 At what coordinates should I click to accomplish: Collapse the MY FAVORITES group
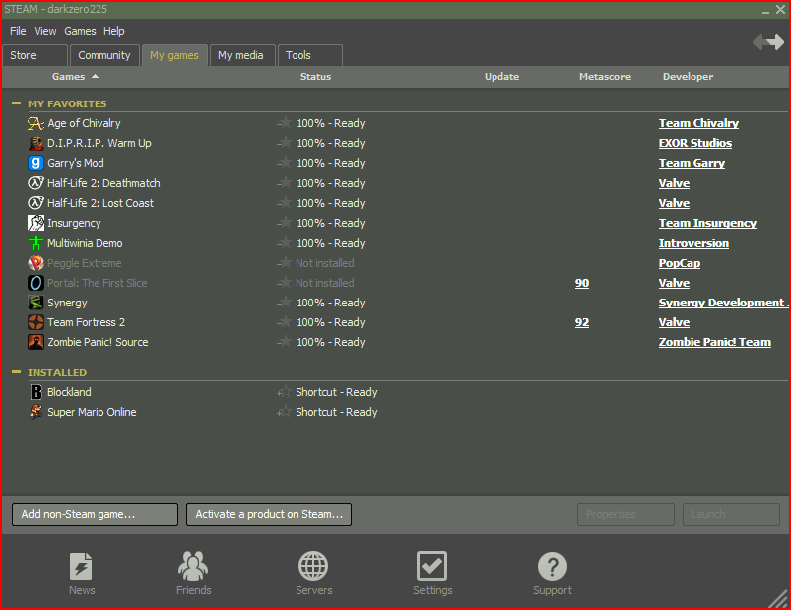tap(16, 103)
